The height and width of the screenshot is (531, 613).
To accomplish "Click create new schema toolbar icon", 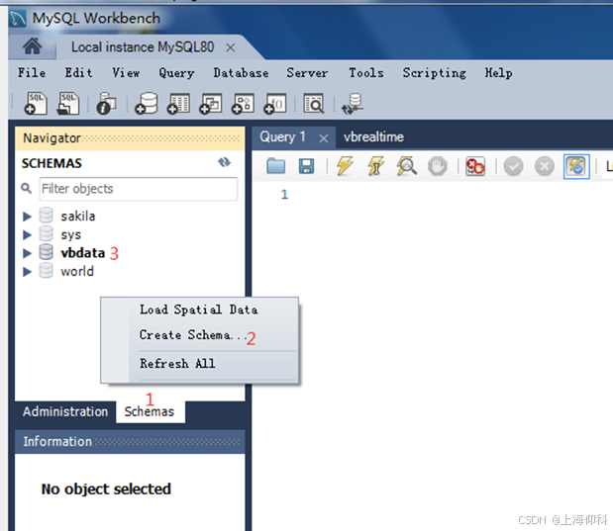I will (x=147, y=104).
